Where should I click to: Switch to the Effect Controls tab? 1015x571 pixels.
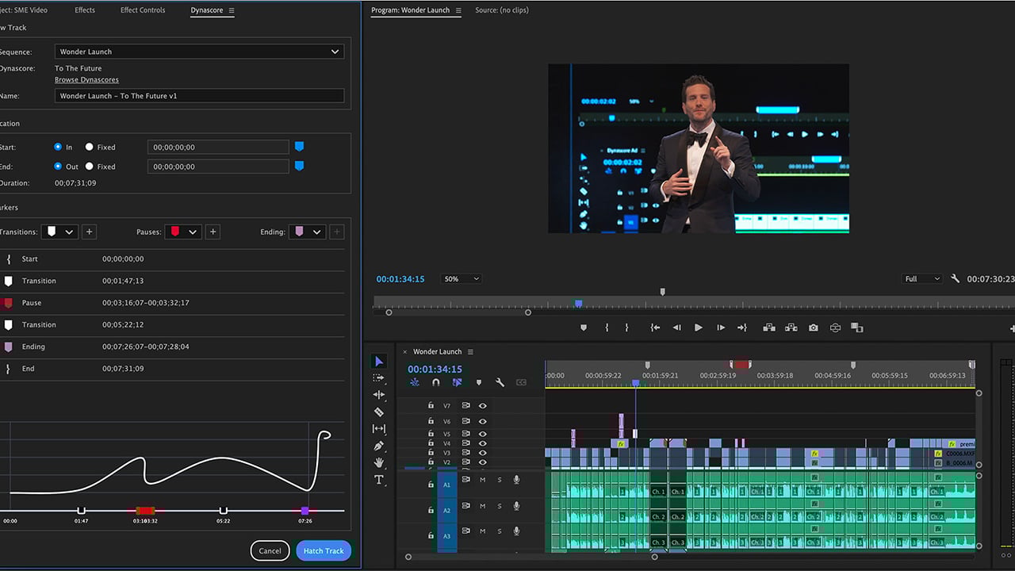[143, 10]
